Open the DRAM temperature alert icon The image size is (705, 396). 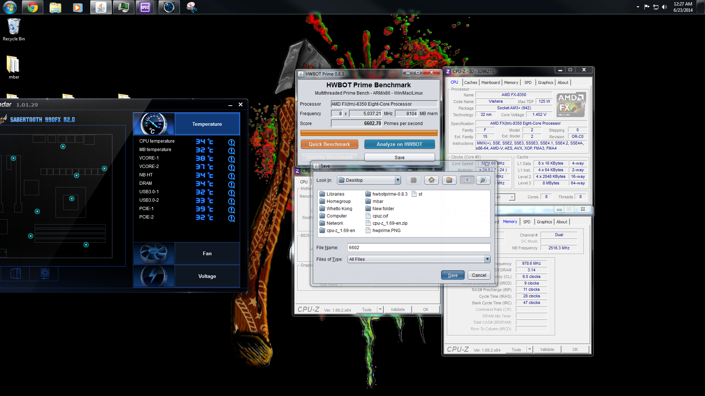click(232, 184)
